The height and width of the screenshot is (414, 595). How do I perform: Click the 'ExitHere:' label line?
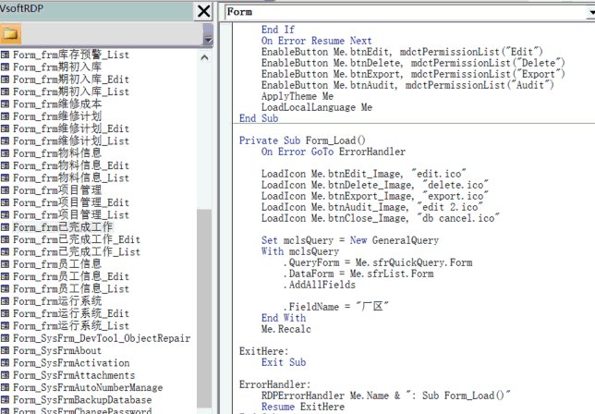click(x=263, y=351)
